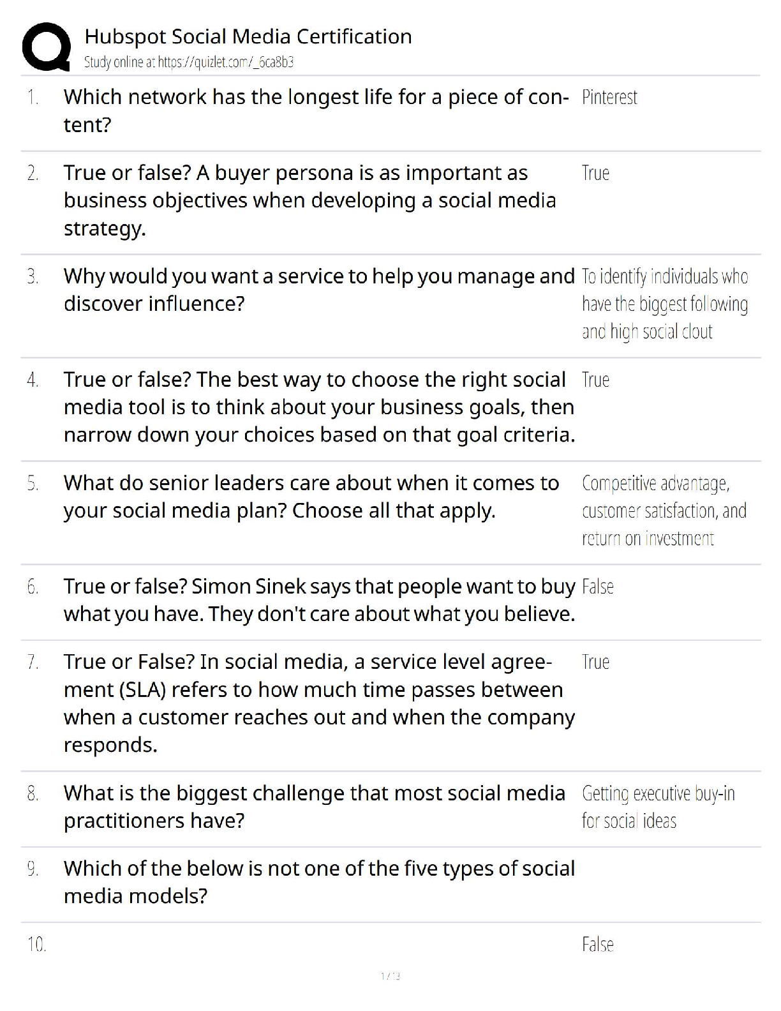The image size is (781, 1011).
Task: Select the senior leaders social media plan question
Action: (x=311, y=497)
